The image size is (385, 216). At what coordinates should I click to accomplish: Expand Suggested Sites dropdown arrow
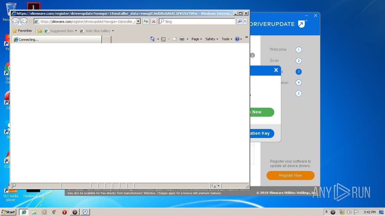(76, 31)
